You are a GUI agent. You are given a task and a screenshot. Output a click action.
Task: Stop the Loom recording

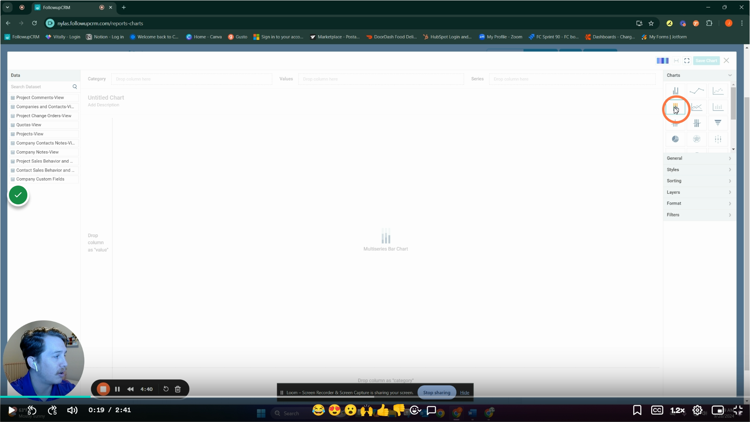(x=103, y=389)
